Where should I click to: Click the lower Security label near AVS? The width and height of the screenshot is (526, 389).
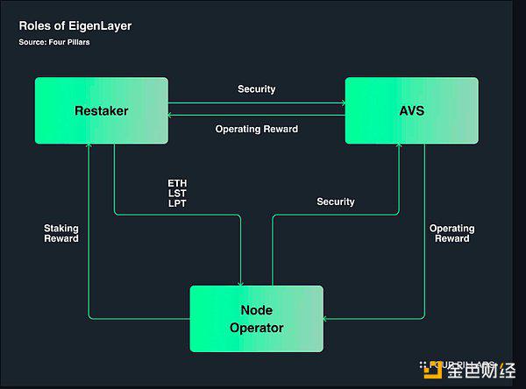click(336, 202)
